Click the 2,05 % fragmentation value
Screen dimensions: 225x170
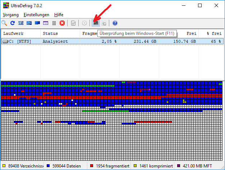point(109,41)
